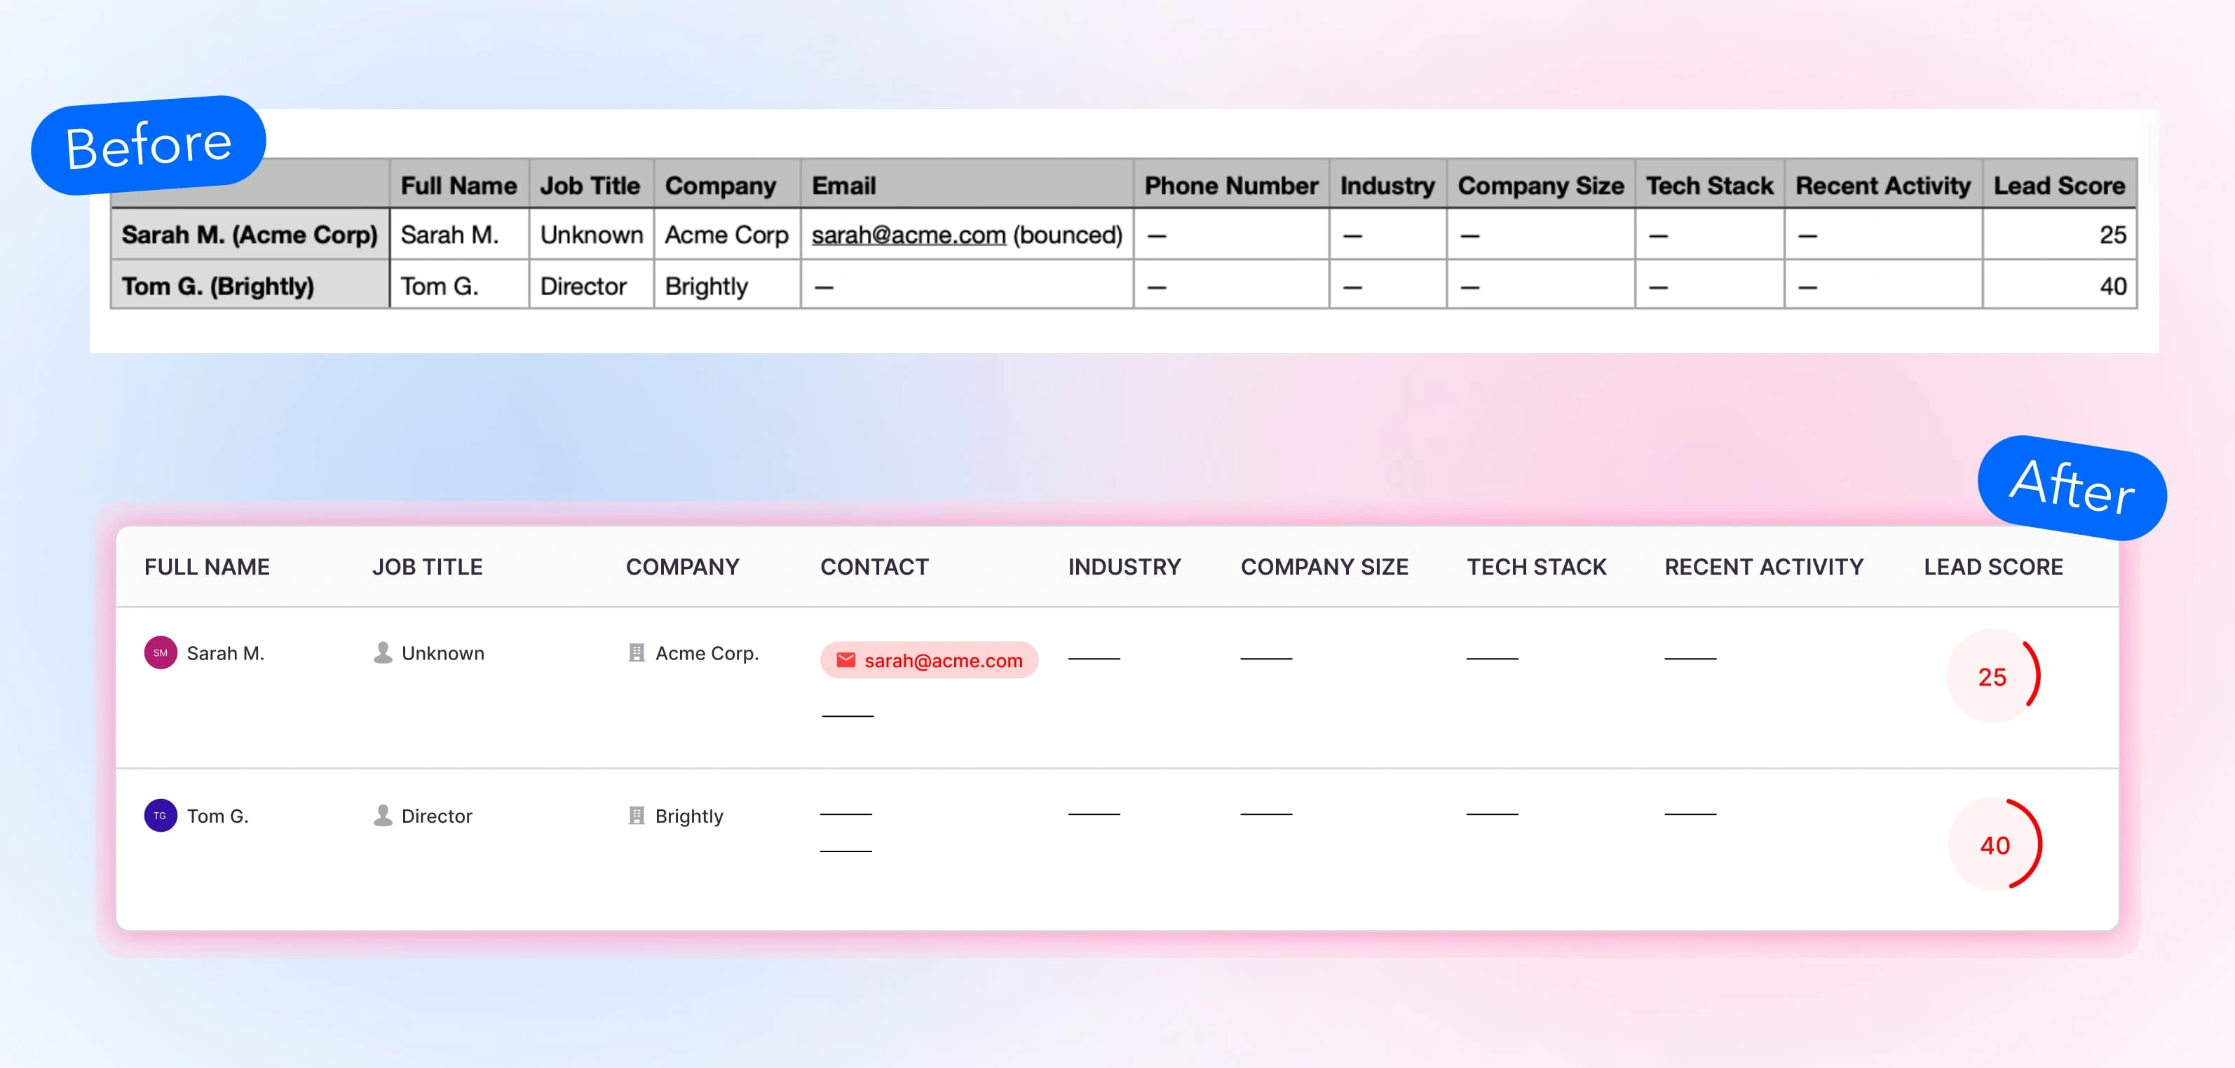
Task: Click the building icon beside Acme Corp.
Action: point(637,652)
